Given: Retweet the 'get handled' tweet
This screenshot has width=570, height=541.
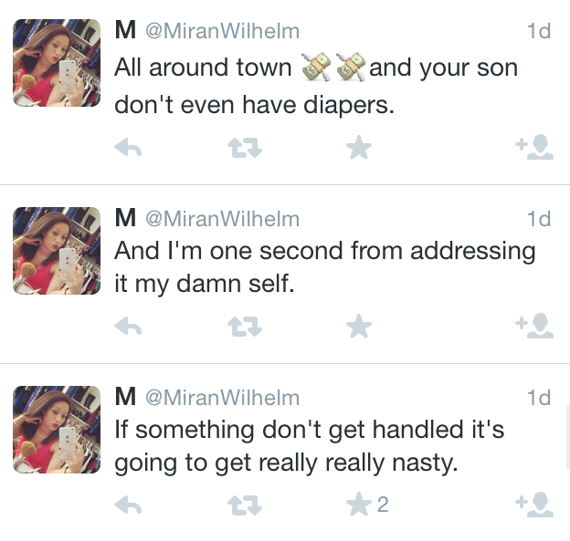Looking at the screenshot, I should tap(243, 505).
